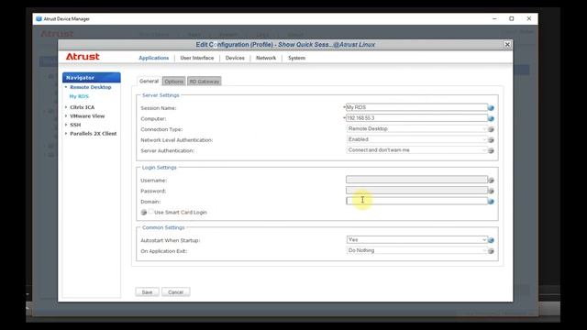Click globe icon beside Autostart When Startup
587x330 pixels.
click(491, 240)
